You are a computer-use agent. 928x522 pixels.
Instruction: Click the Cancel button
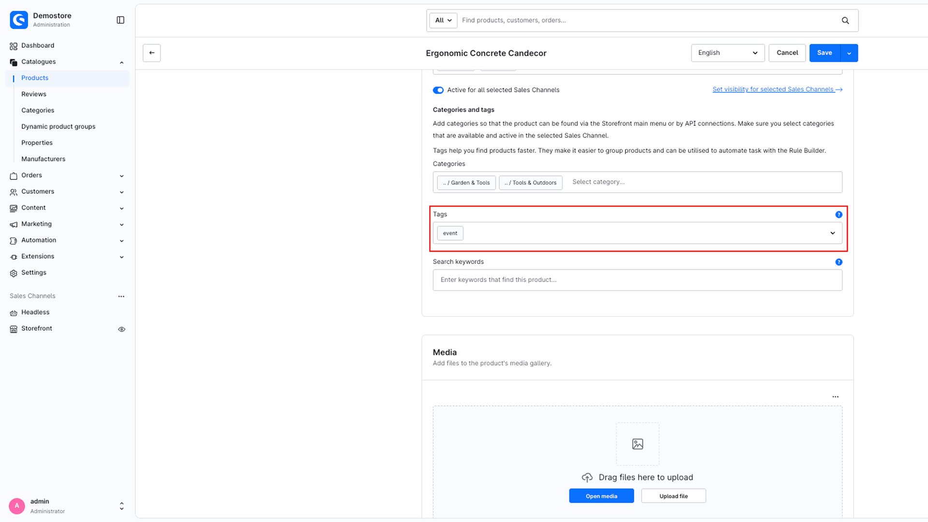click(x=787, y=53)
